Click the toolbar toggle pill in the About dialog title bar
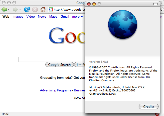The width and height of the screenshot is (164, 116). point(156,4)
